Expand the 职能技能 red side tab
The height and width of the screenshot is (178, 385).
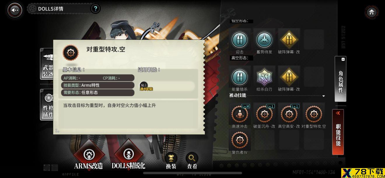coord(338,132)
